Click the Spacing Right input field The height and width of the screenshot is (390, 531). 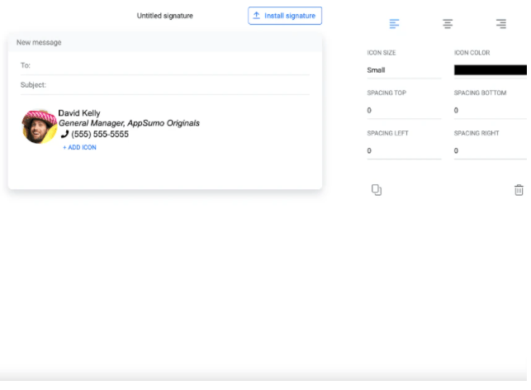[x=491, y=151]
